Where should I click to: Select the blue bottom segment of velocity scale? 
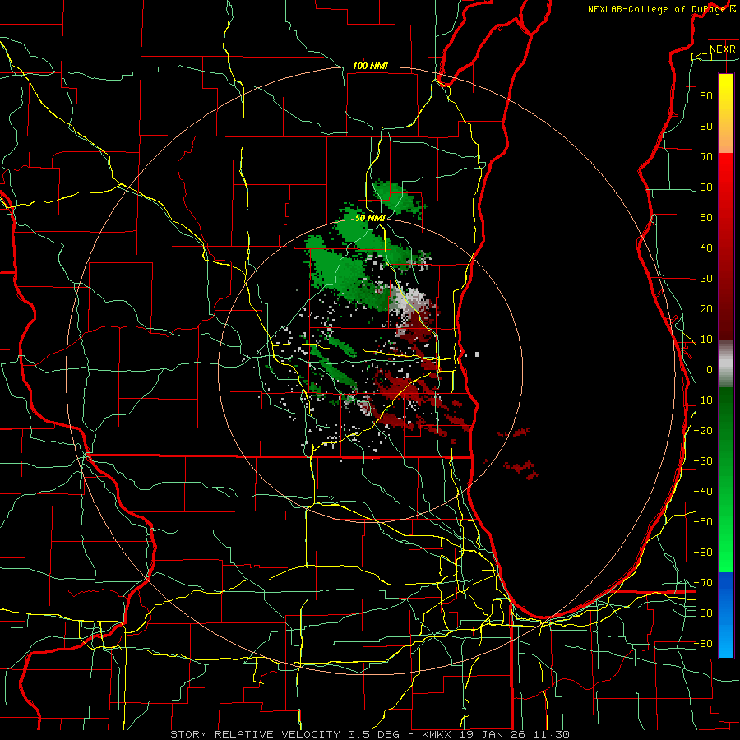(726, 615)
